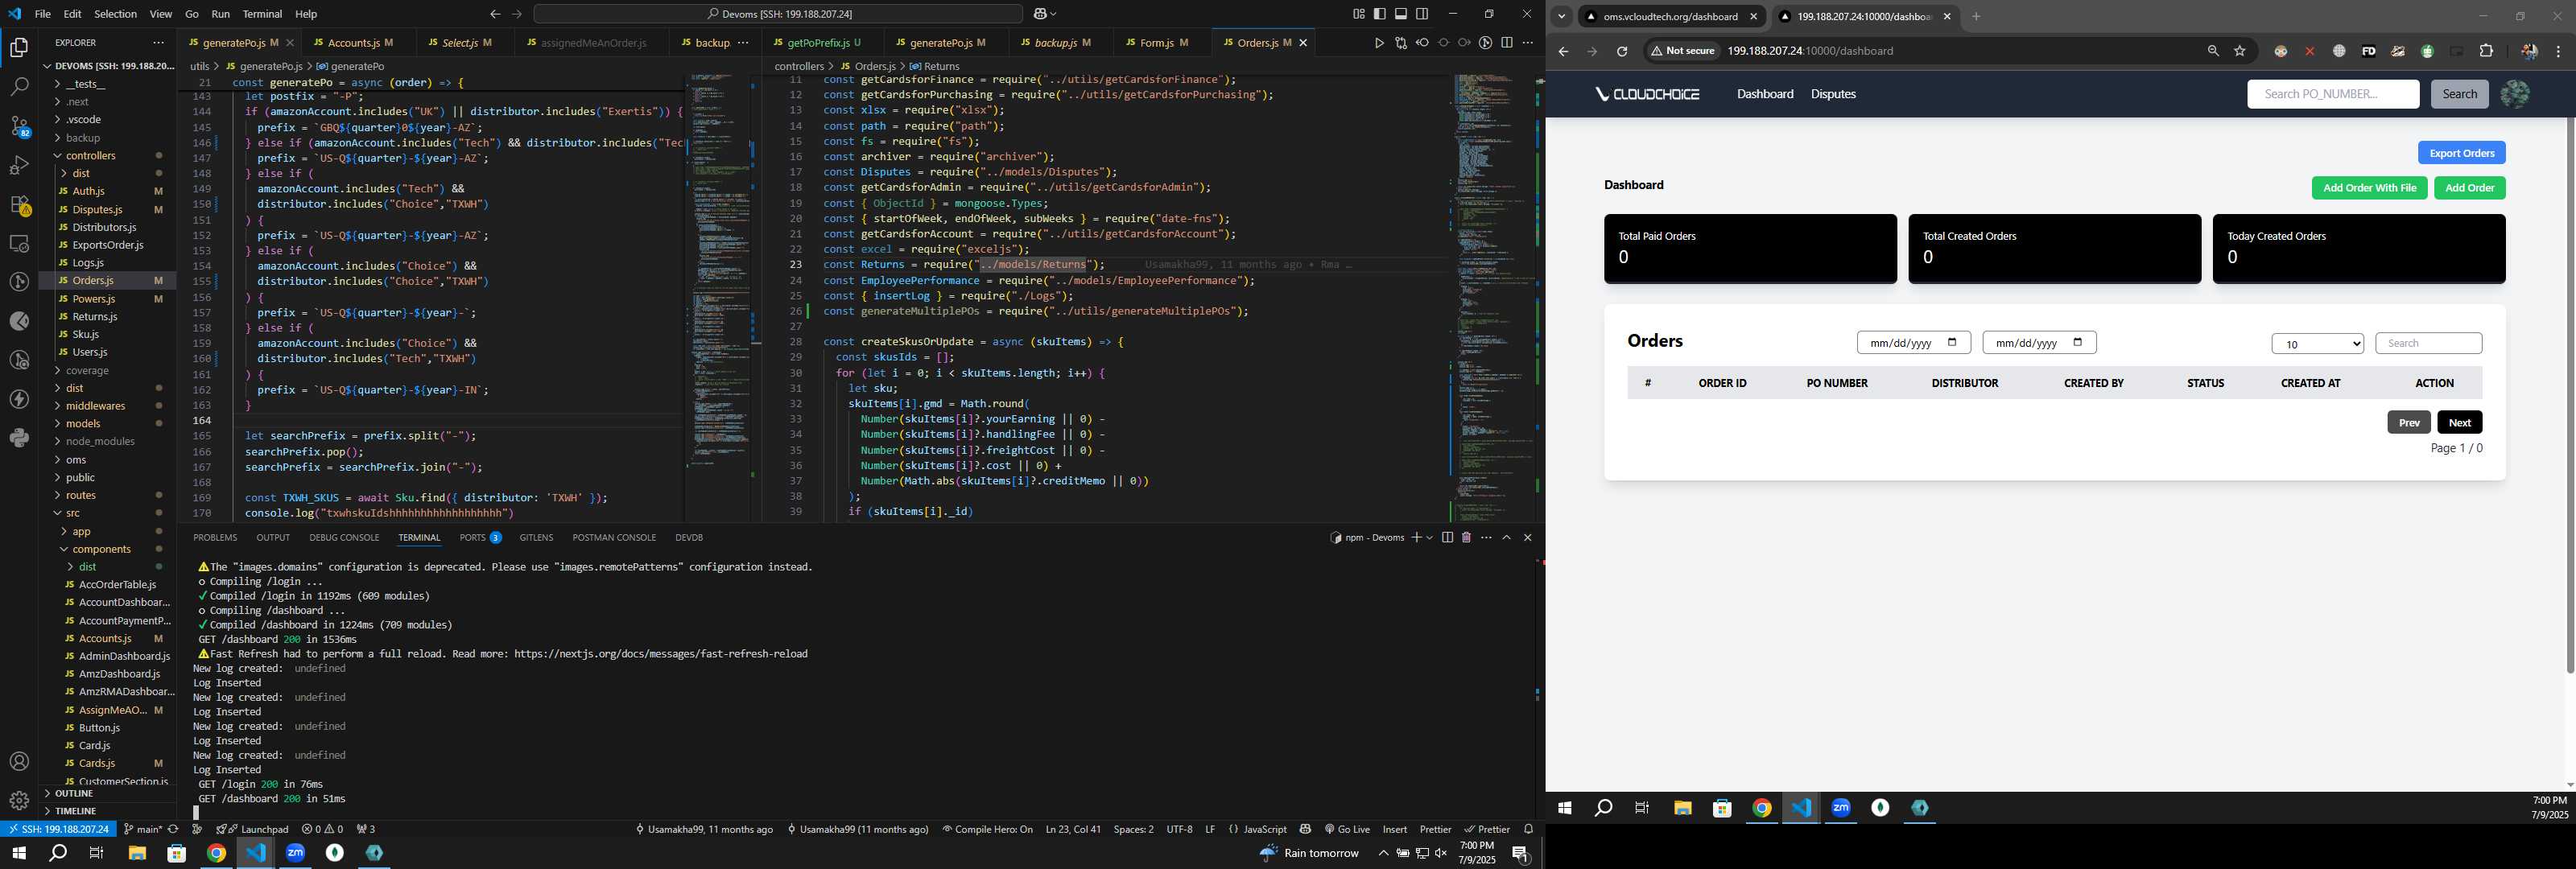Screen dimensions: 2576x869
Task: Kill the terminal with the trash icon
Action: [x=1466, y=538]
